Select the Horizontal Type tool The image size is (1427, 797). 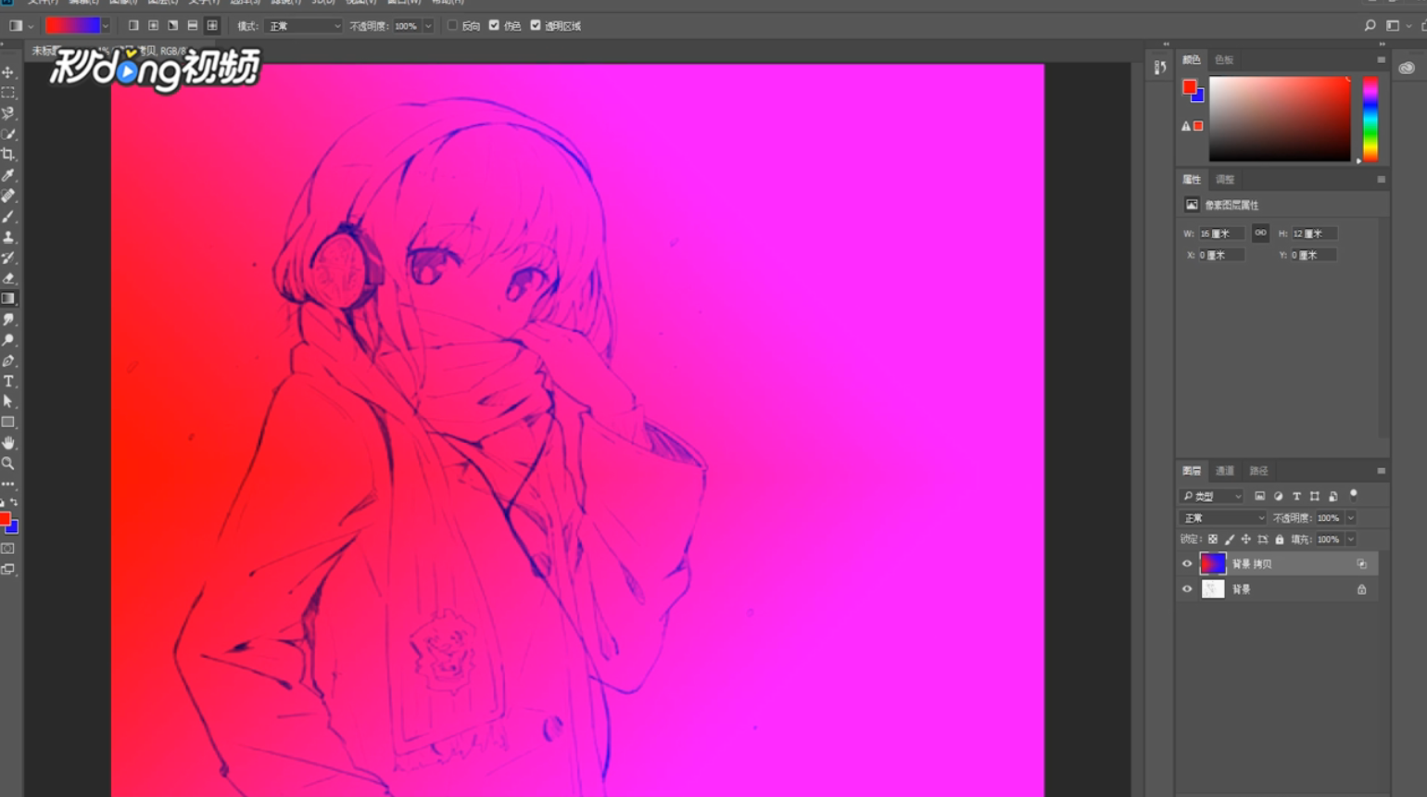click(8, 381)
